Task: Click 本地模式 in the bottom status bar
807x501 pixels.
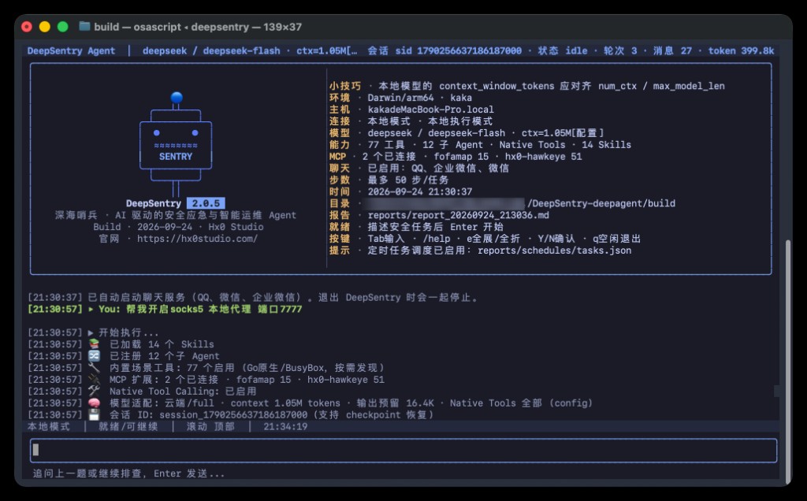Action: pyautogui.click(x=49, y=426)
